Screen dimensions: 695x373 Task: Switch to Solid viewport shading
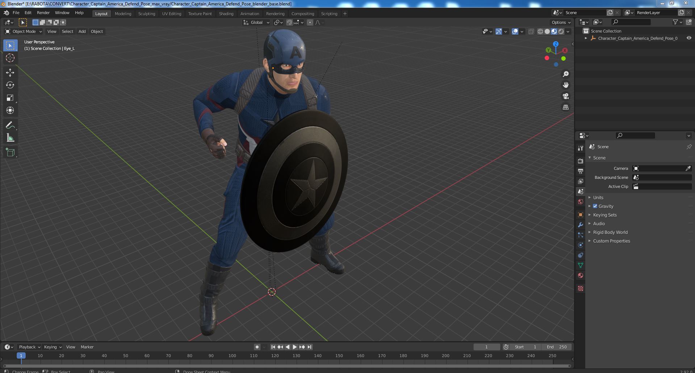click(547, 31)
